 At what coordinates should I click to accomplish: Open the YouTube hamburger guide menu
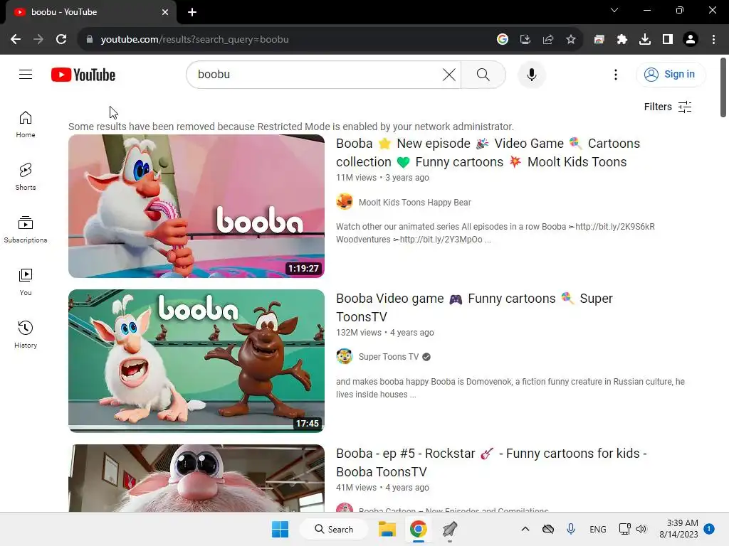pos(26,74)
